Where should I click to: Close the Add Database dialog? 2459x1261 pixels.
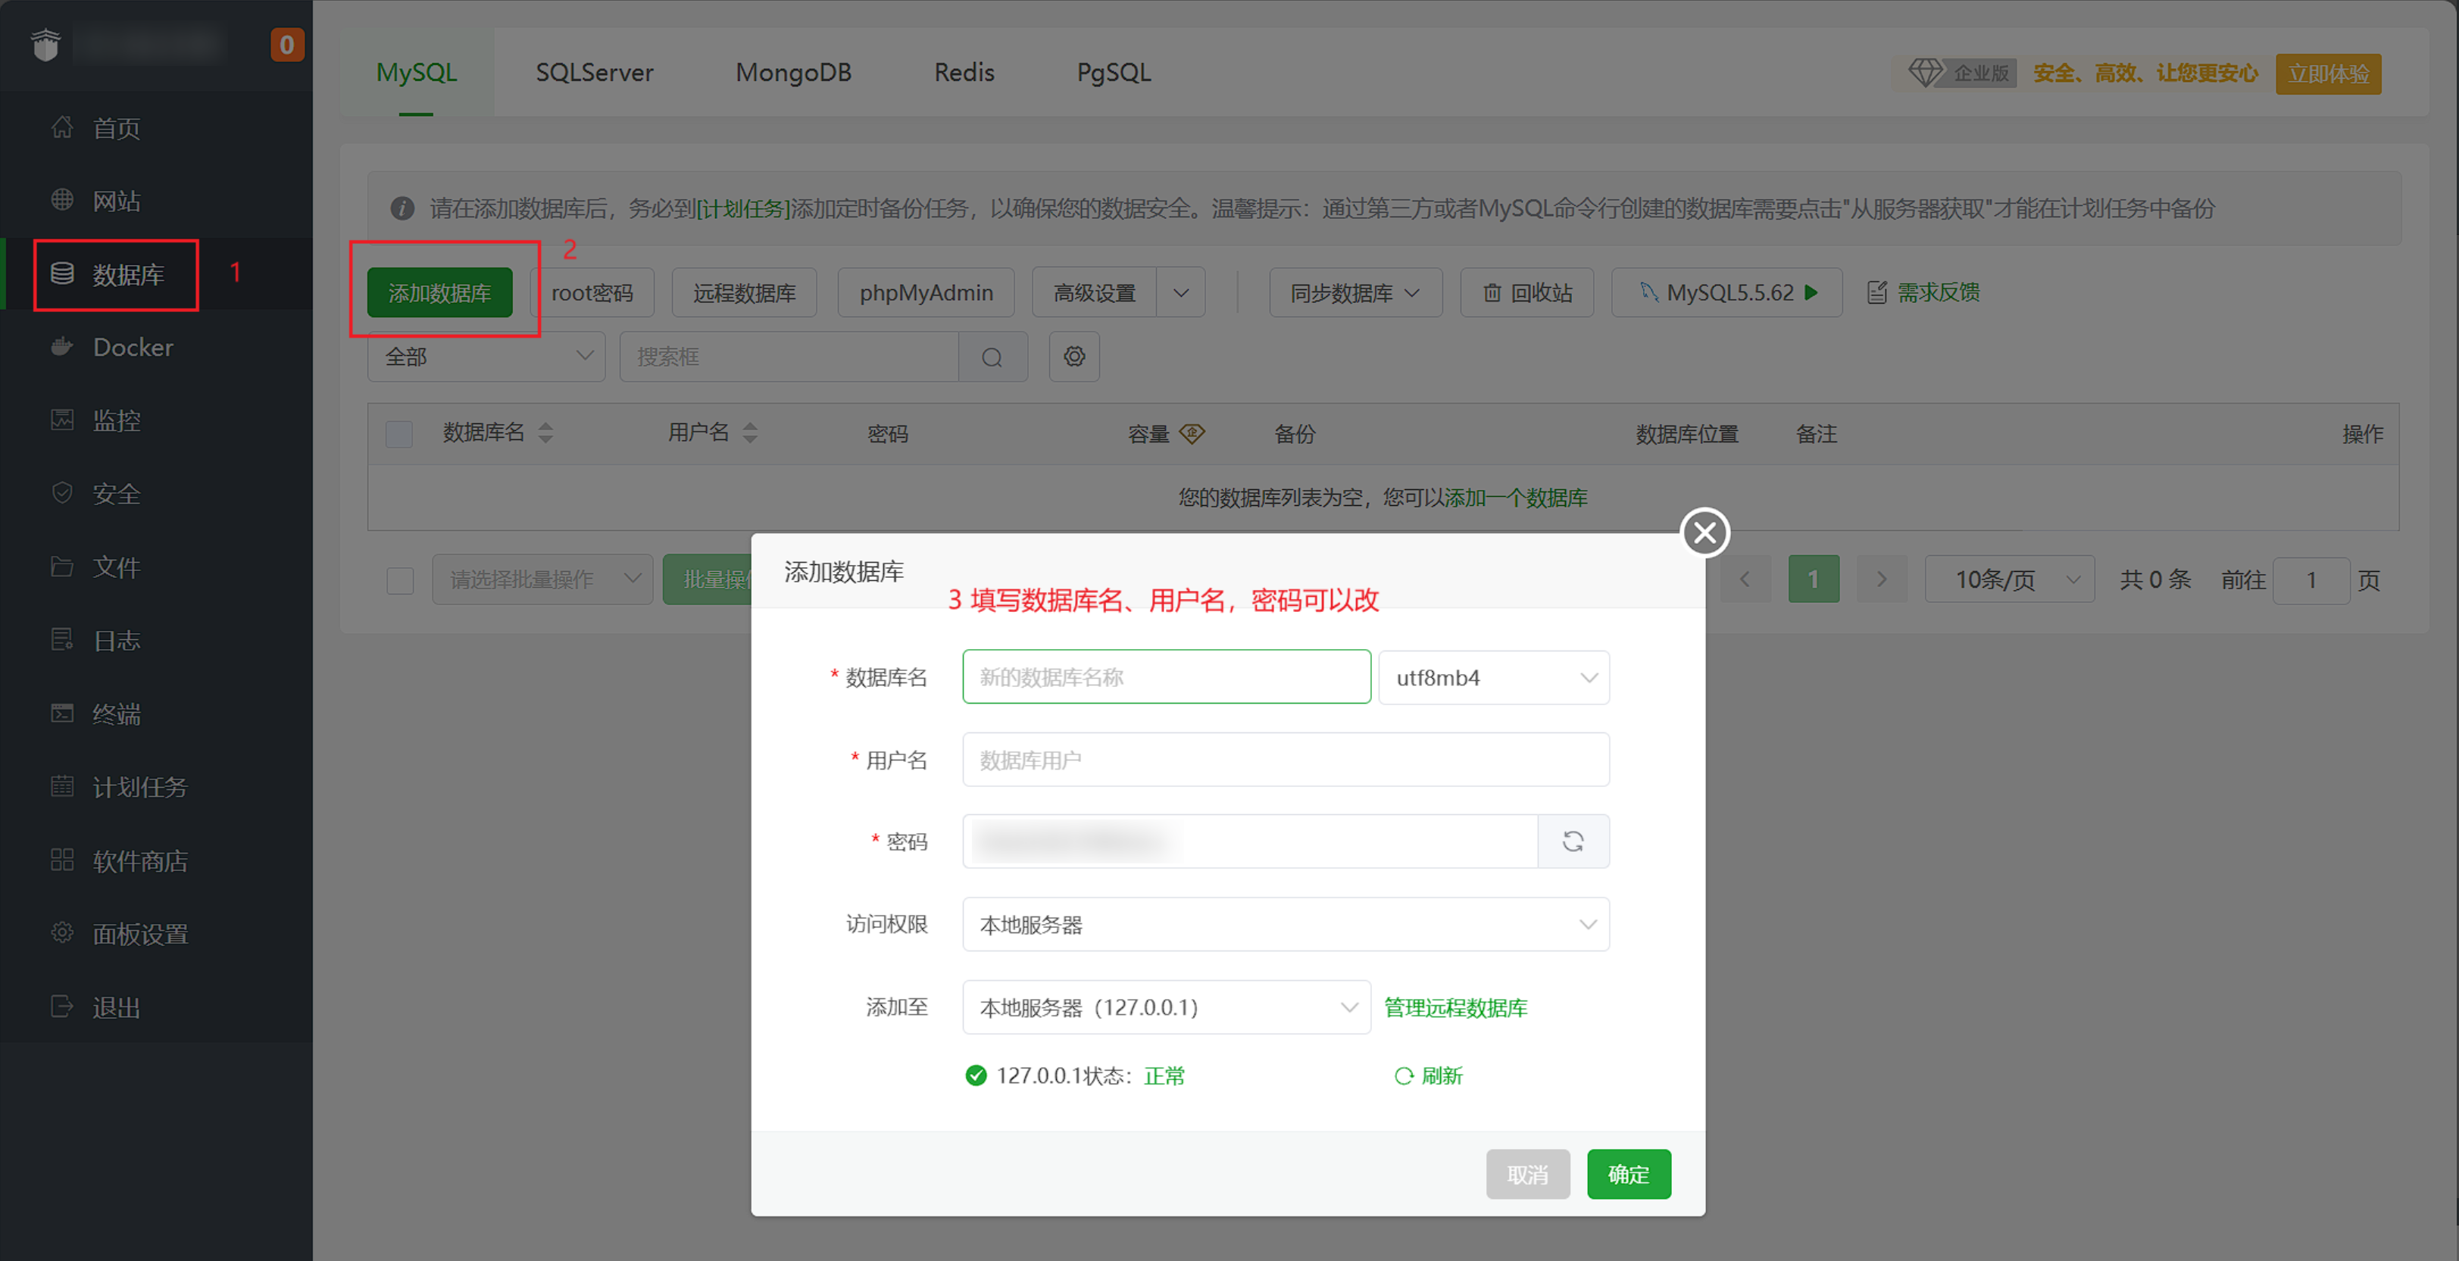1705,532
